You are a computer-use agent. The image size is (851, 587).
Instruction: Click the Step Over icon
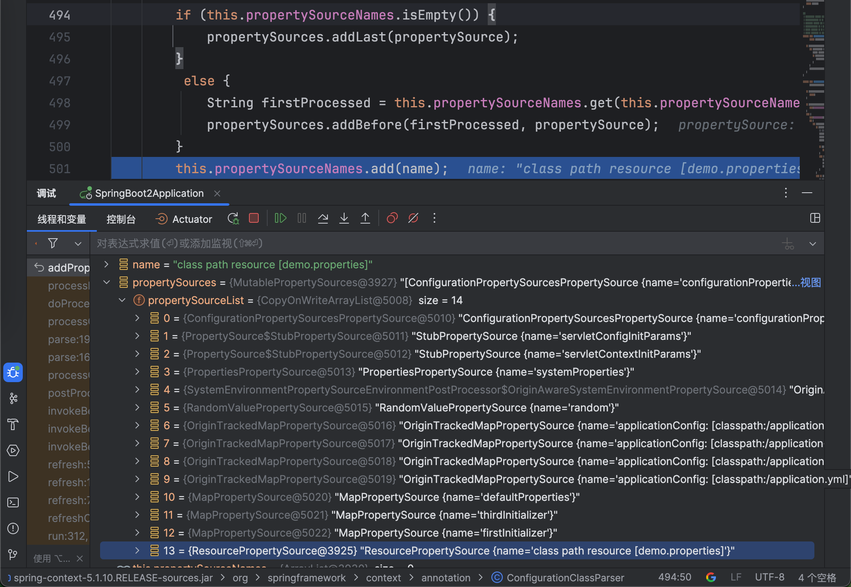(x=323, y=219)
